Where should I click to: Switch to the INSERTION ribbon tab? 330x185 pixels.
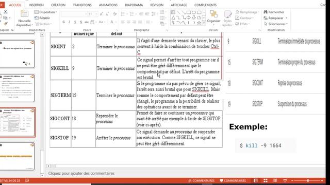[36, 5]
